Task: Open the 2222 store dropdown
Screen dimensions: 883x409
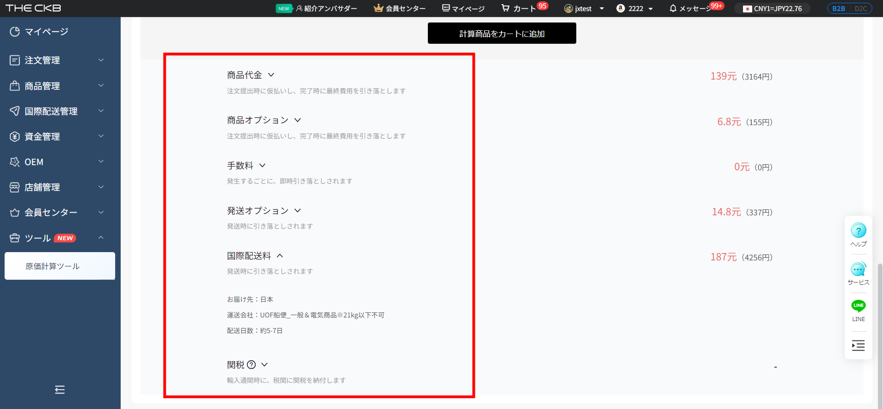Action: tap(635, 8)
